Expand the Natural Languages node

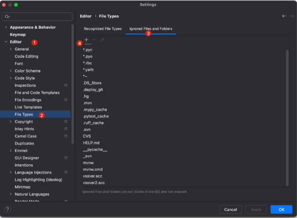[10, 194]
